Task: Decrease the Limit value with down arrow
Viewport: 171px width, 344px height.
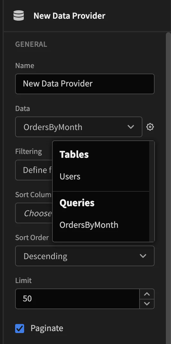Action: click(x=147, y=304)
